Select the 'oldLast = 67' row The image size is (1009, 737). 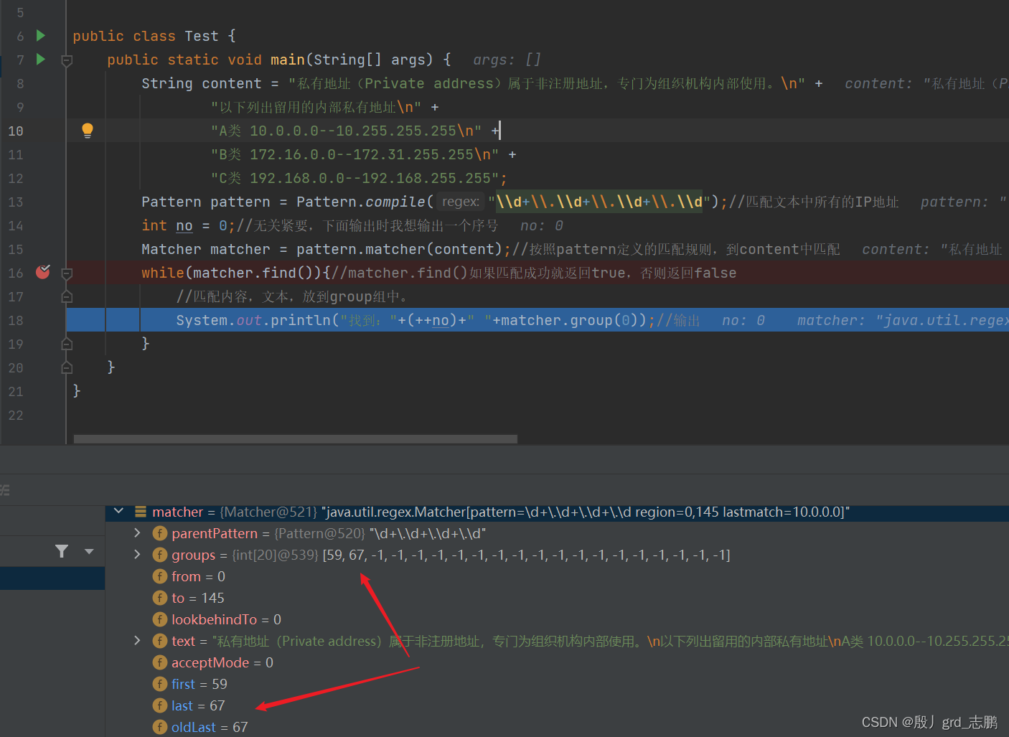click(x=557, y=727)
